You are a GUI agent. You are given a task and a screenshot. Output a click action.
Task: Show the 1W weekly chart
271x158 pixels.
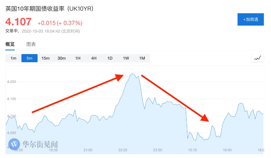pyautogui.click(x=126, y=58)
